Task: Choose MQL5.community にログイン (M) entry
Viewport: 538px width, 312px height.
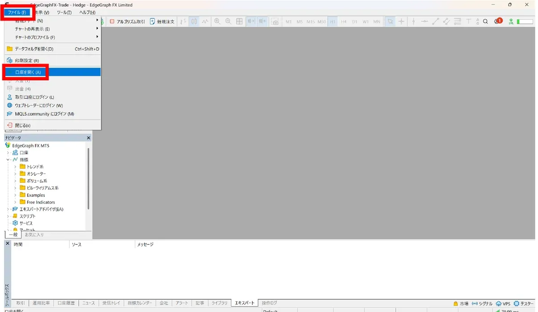Action: [52, 114]
